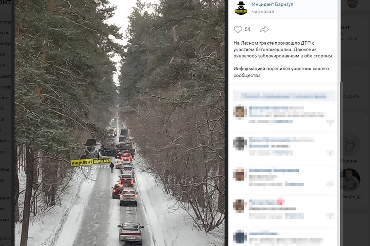Open the fourth commenter's avatar
Viewport: 370px width, 246px height.
pyautogui.click(x=240, y=206)
